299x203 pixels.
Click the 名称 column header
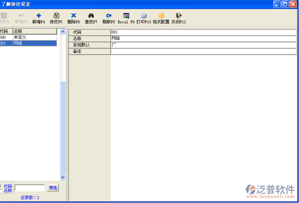click(x=35, y=31)
